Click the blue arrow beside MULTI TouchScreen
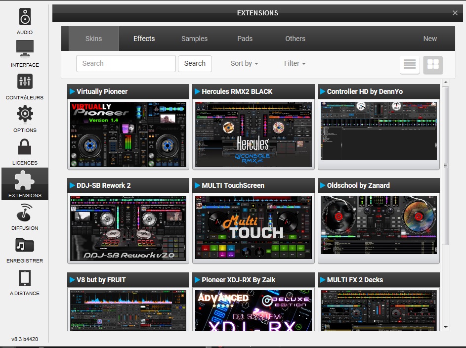 click(x=197, y=185)
